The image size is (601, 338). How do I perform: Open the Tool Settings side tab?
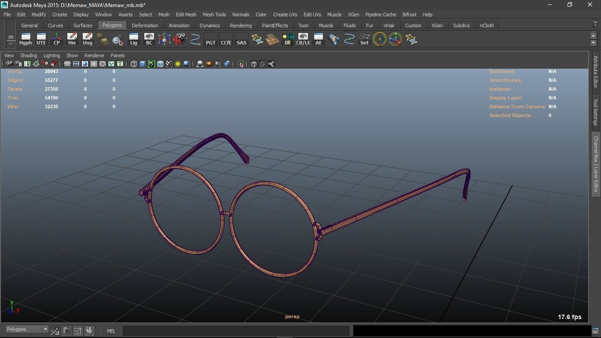[595, 112]
